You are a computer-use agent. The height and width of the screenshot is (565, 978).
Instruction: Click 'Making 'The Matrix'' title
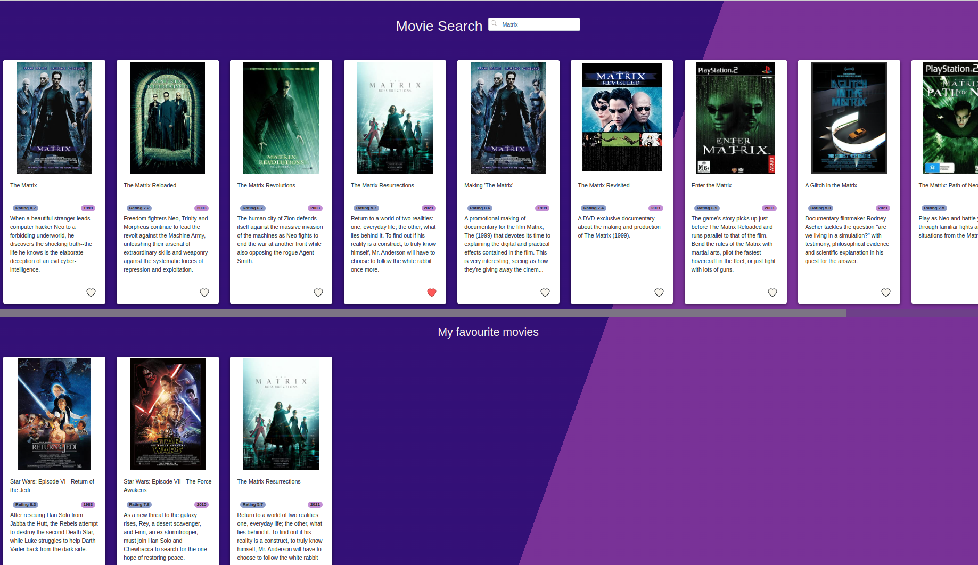489,185
